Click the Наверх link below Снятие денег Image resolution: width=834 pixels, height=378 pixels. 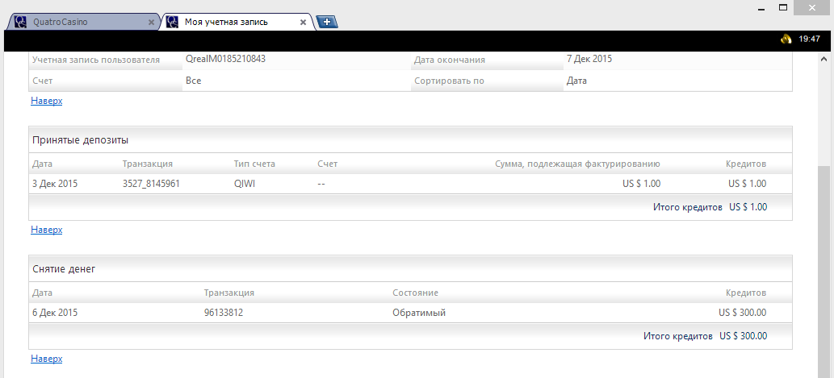(46, 359)
